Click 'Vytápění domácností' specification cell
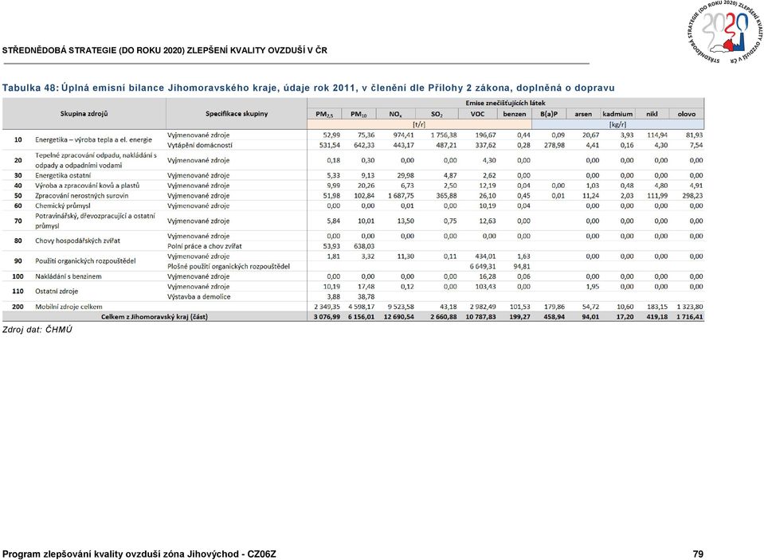The height and width of the screenshot is (560, 764). pyautogui.click(x=200, y=145)
